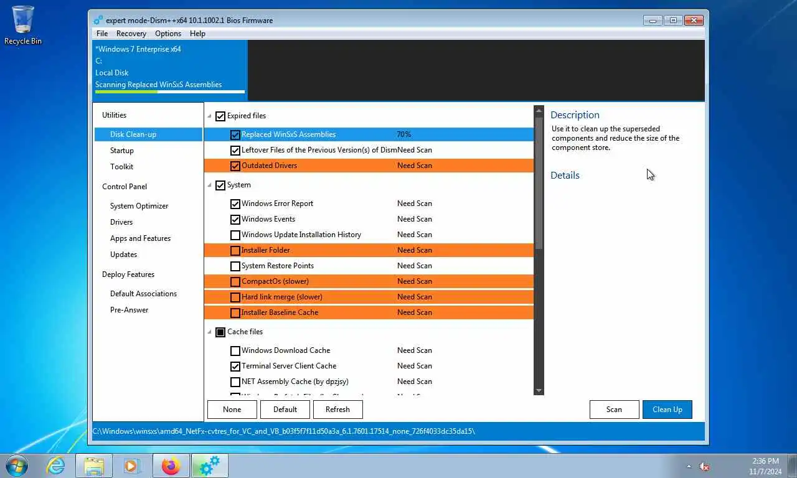Open Windows Media Player taskbar icon
Screen dimensions: 797x478
(132, 466)
